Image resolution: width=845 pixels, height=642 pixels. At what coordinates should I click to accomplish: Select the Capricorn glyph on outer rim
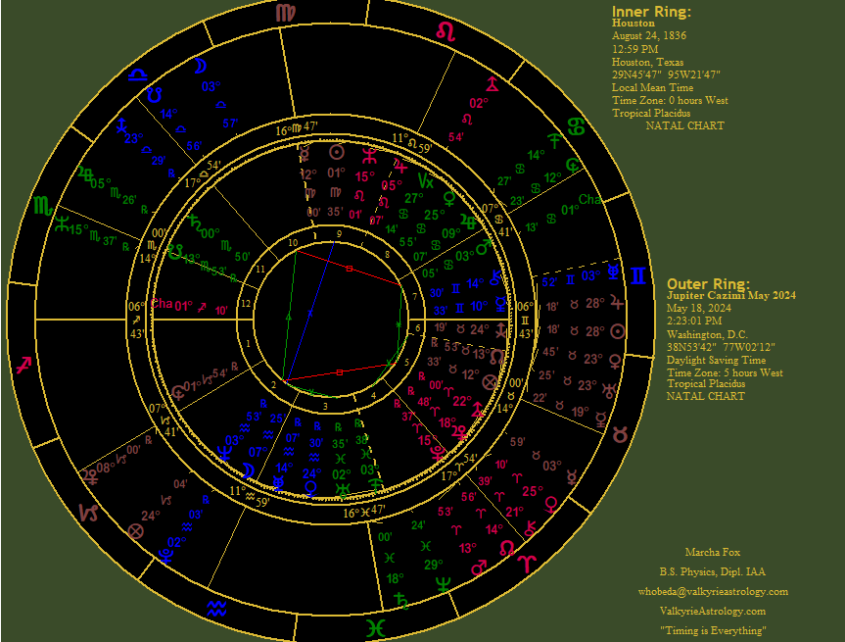88,512
